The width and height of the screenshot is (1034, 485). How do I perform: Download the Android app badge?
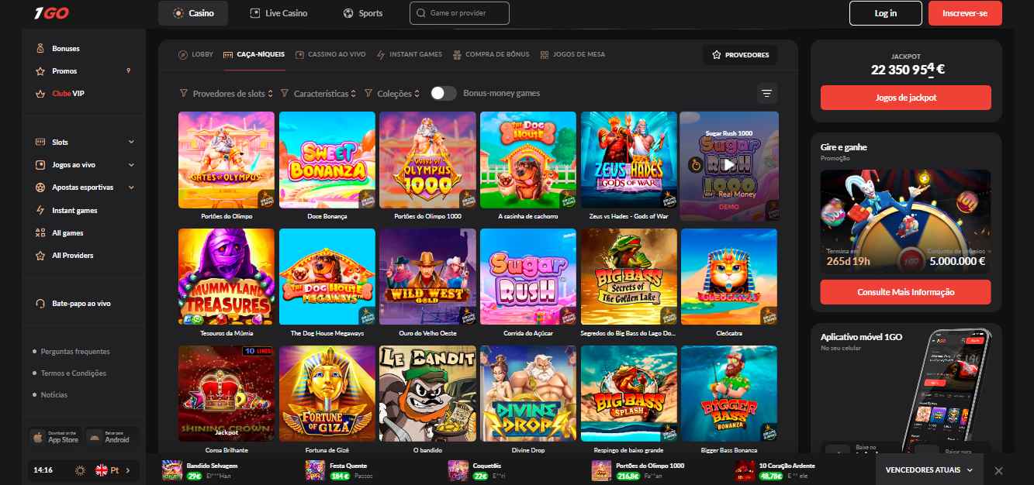click(112, 437)
